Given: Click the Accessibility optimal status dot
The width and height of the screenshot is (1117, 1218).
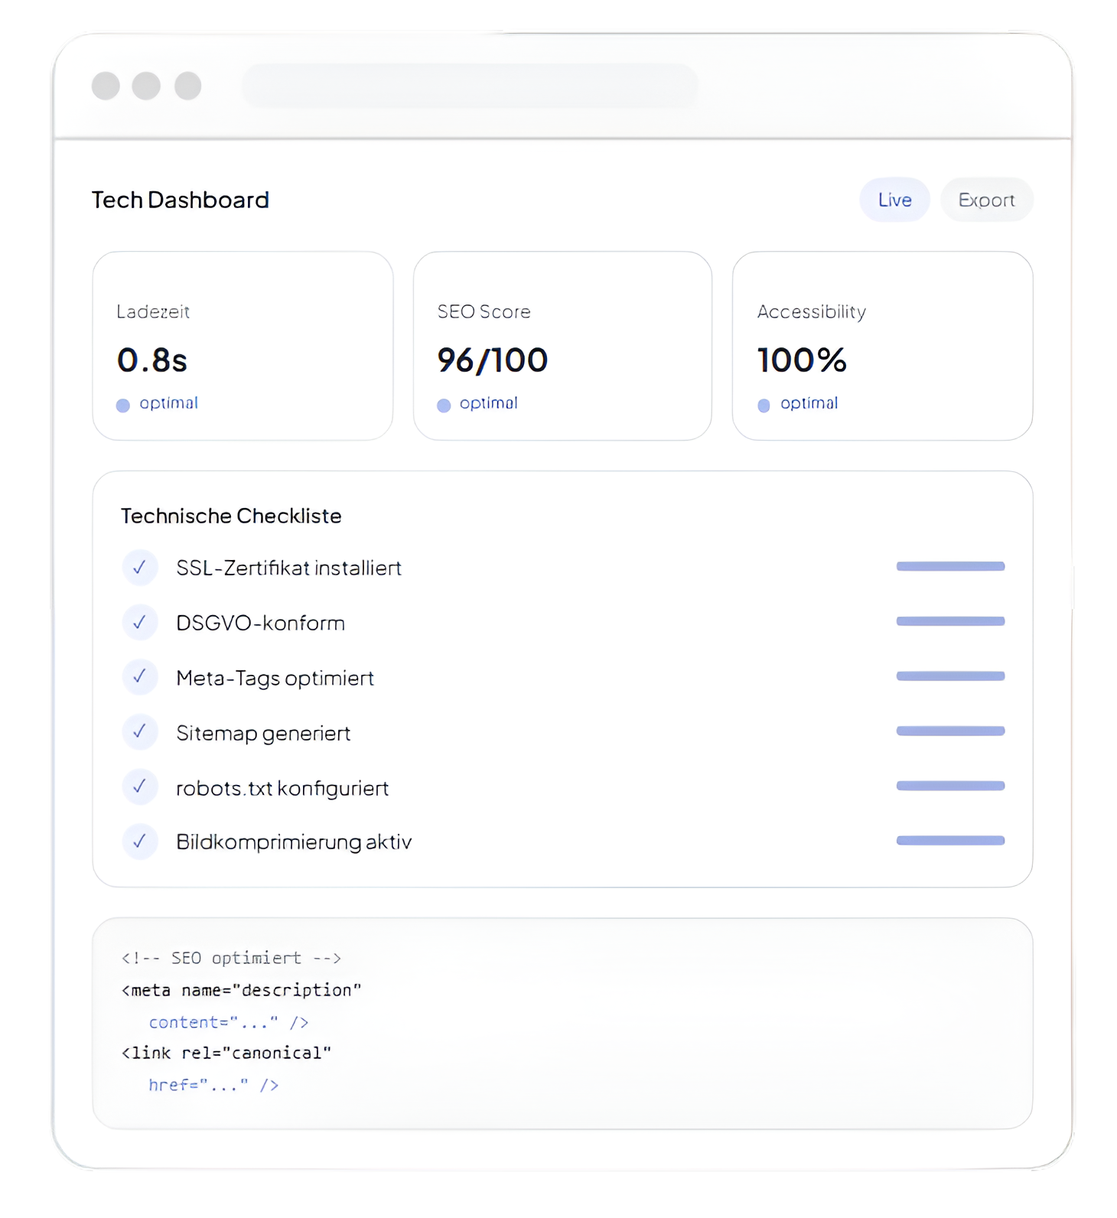Looking at the screenshot, I should [x=764, y=405].
